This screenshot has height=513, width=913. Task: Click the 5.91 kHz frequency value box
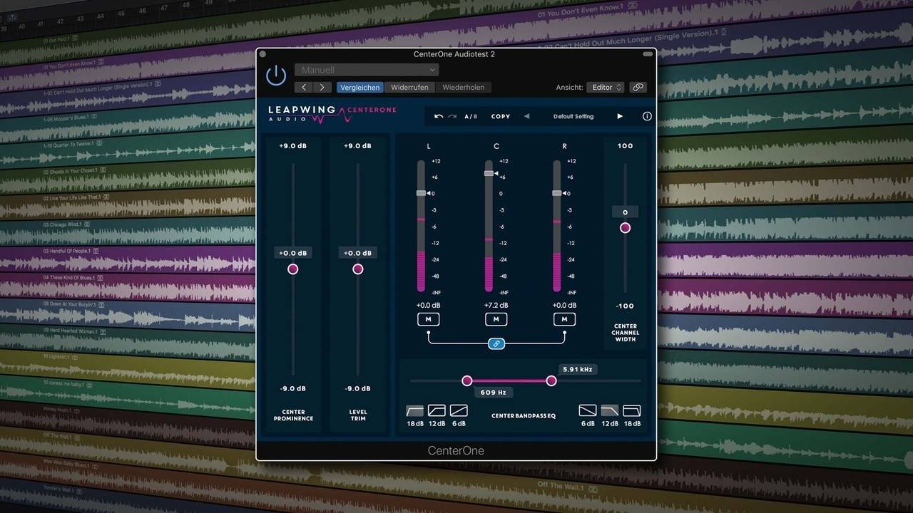coord(577,369)
